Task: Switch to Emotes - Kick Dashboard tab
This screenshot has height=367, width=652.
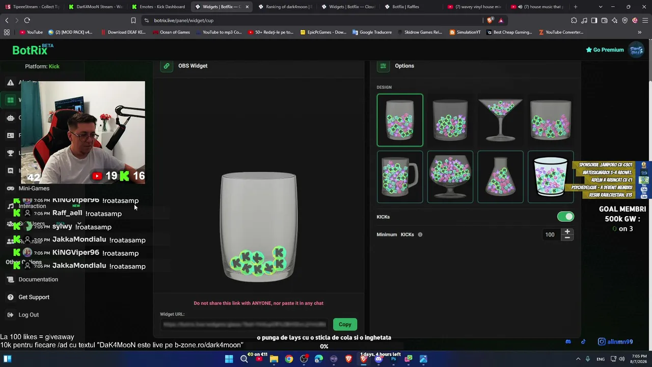Action: coord(158,7)
